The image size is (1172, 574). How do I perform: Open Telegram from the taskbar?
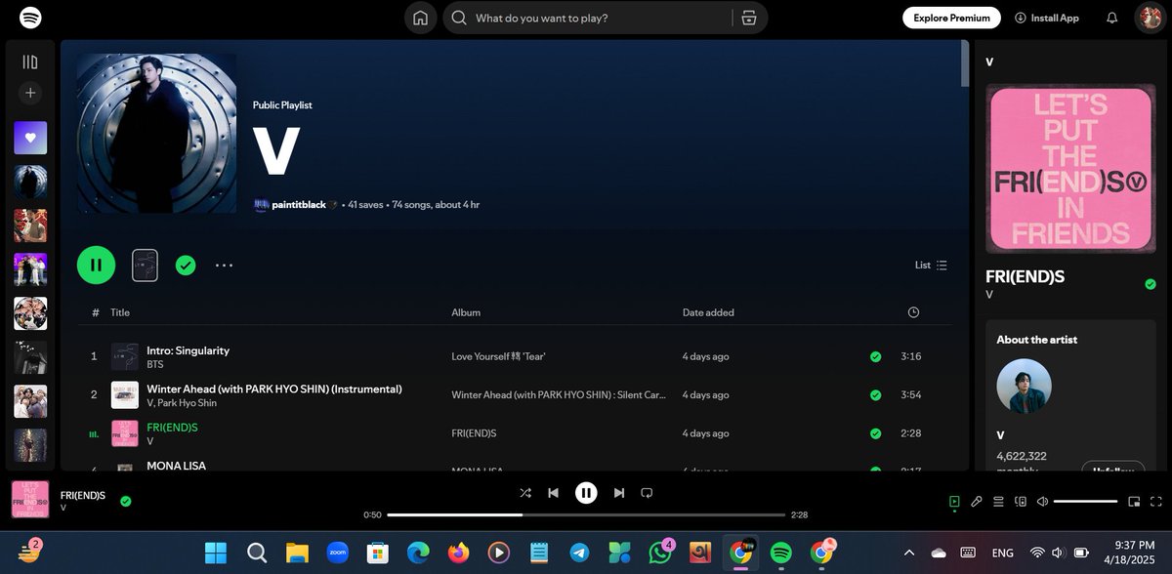pos(579,553)
